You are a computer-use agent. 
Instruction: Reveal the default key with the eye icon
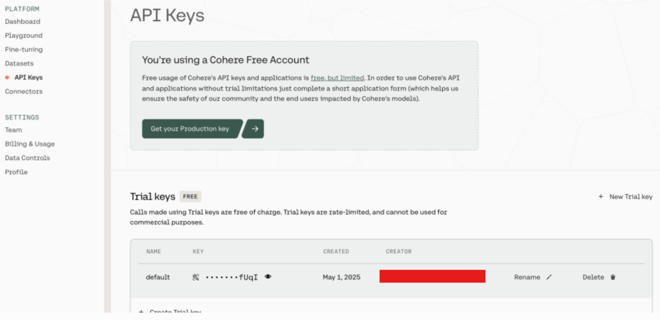pyautogui.click(x=268, y=277)
